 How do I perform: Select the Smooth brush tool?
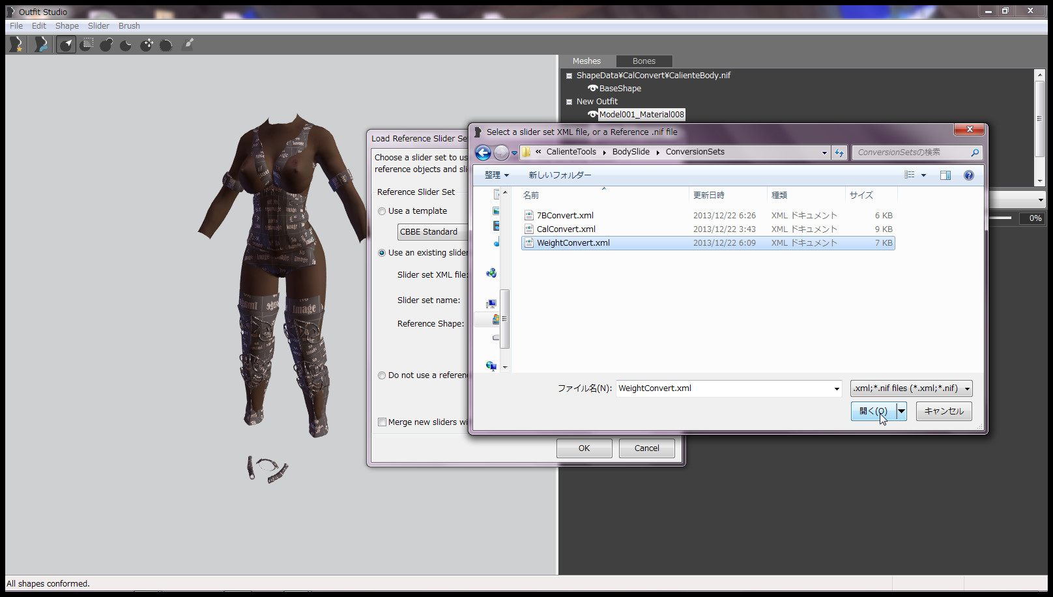pos(166,44)
